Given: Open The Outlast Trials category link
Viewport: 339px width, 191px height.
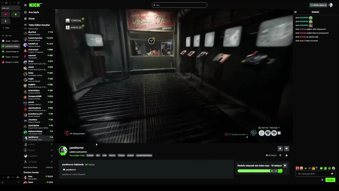Looking at the screenshot, I should tap(77, 155).
